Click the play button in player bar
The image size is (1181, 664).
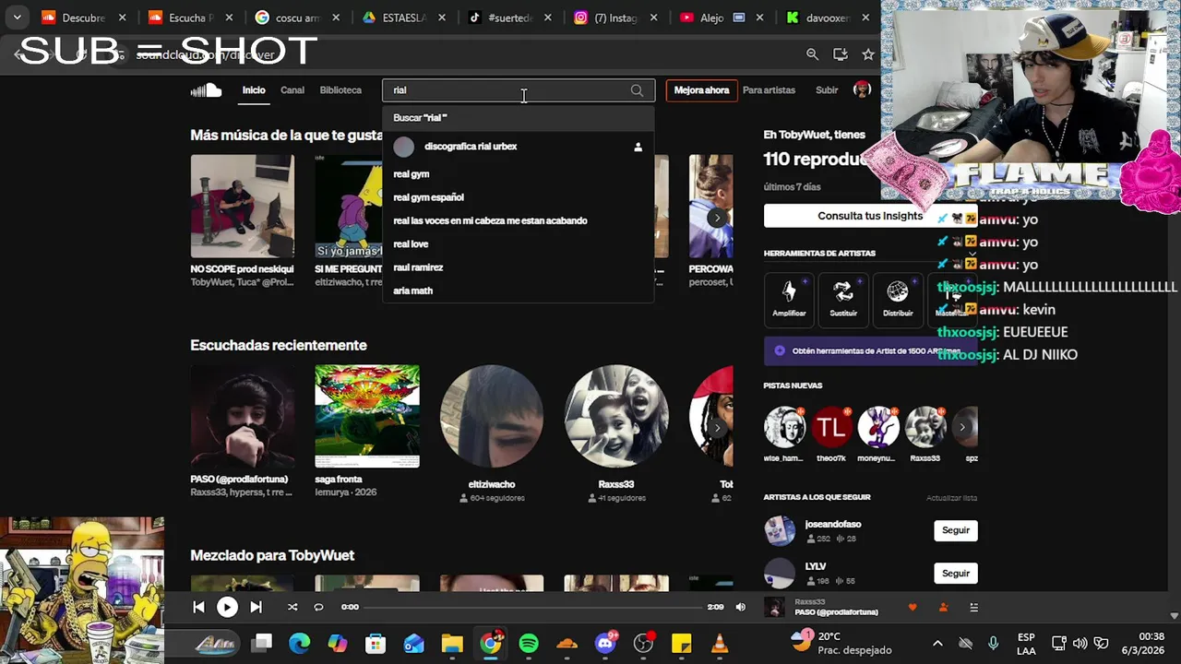point(227,607)
